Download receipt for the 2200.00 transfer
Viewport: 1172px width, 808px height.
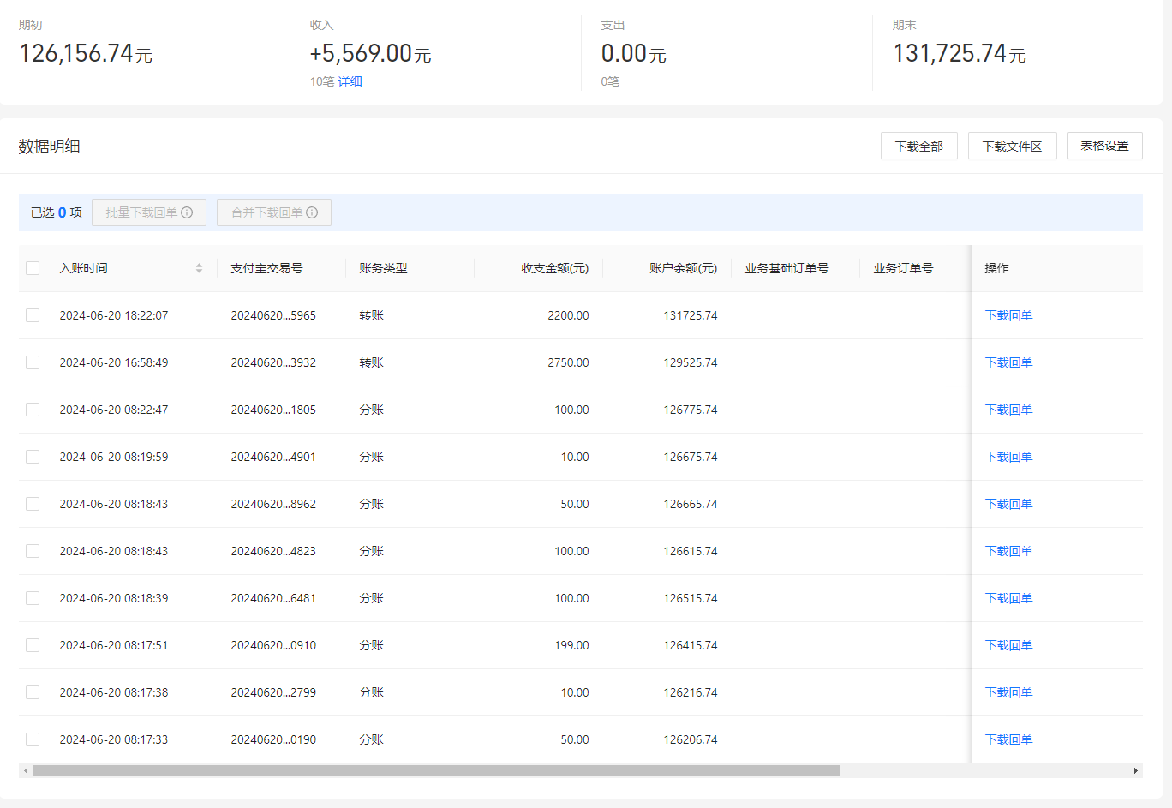(1008, 315)
